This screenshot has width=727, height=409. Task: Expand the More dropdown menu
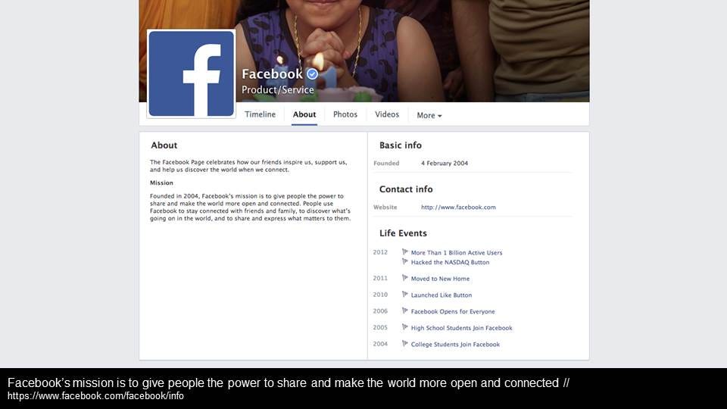pos(429,115)
